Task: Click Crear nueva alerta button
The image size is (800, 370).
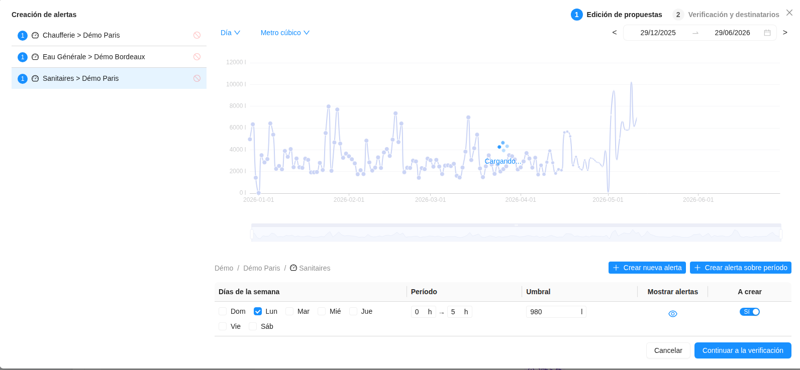Action: coord(647,268)
